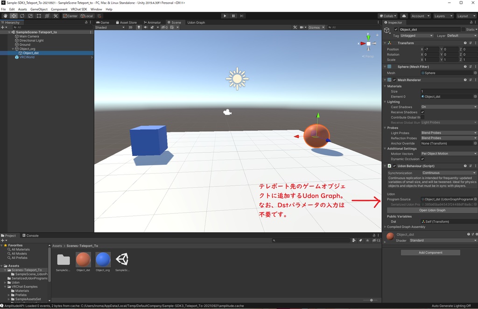Click the Add Component button
The width and height of the screenshot is (478, 309).
tap(430, 252)
